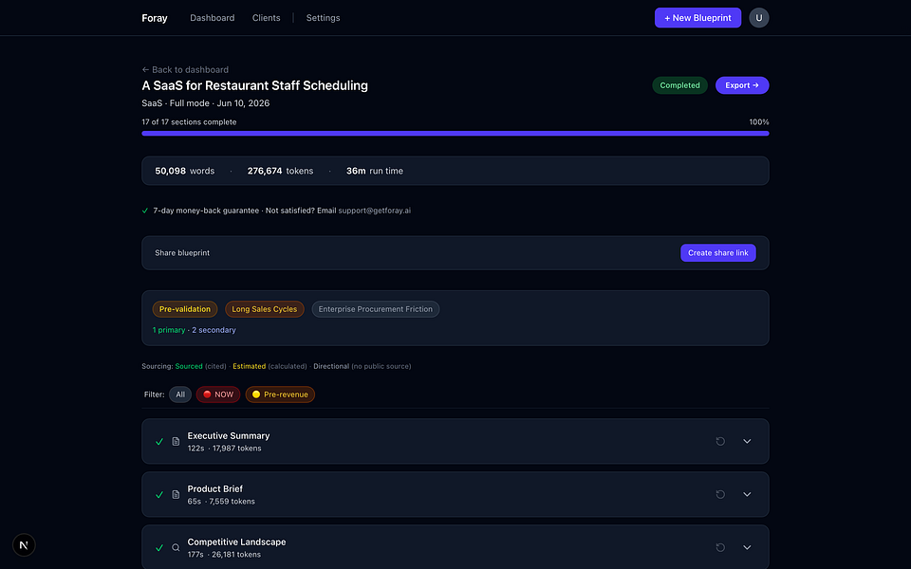Screen dimensions: 911x569
Task: Click the blueprint title heading
Action: pyautogui.click(x=254, y=86)
